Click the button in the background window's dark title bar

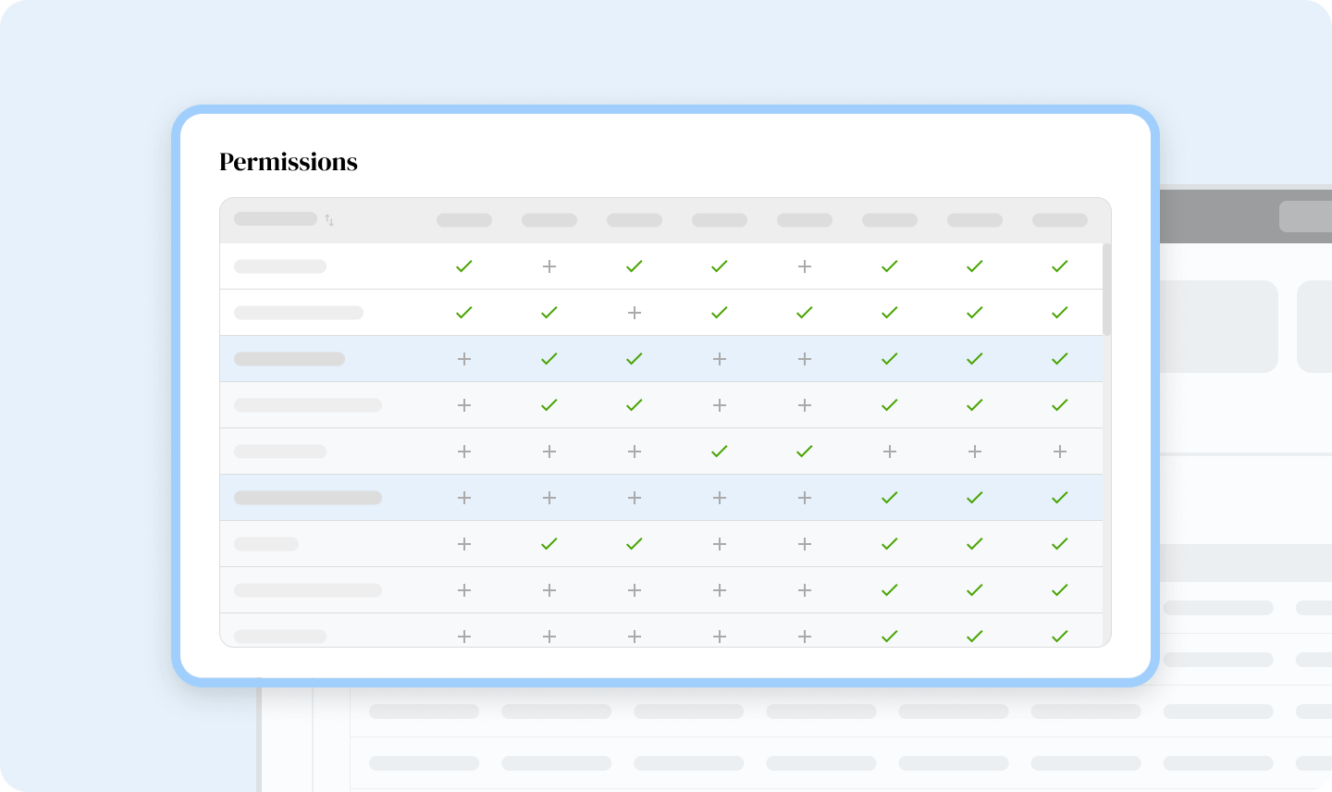[1304, 217]
